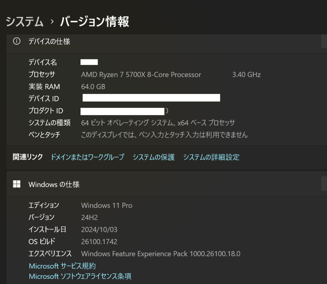
Task: Click the デバイス ID label
Action: pyautogui.click(x=44, y=98)
